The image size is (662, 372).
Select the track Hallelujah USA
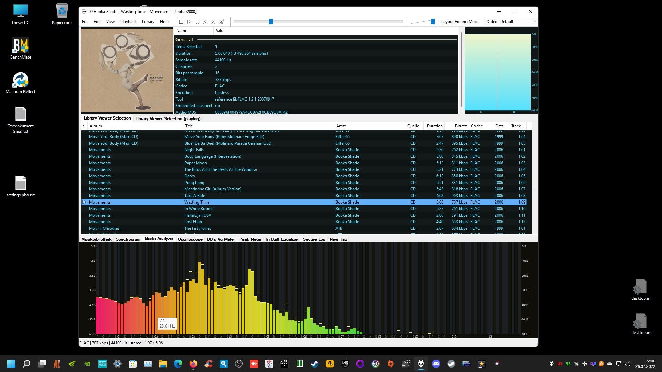pos(304,215)
